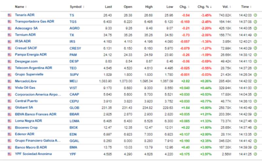
Task: Click the clock icon in Tenaris ADR row
Action: pos(255,15)
